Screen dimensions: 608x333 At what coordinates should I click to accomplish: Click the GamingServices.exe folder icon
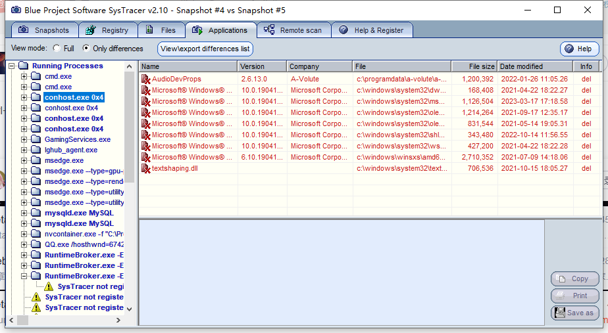36,139
